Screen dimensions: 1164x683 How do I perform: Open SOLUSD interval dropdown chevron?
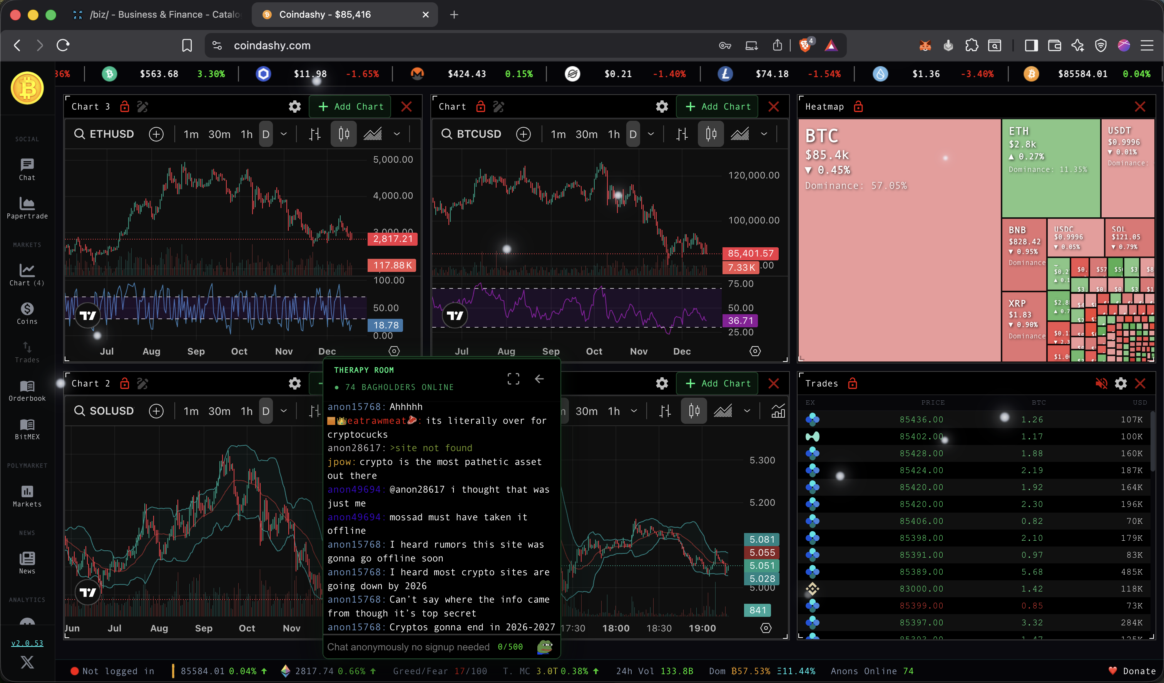pos(284,411)
